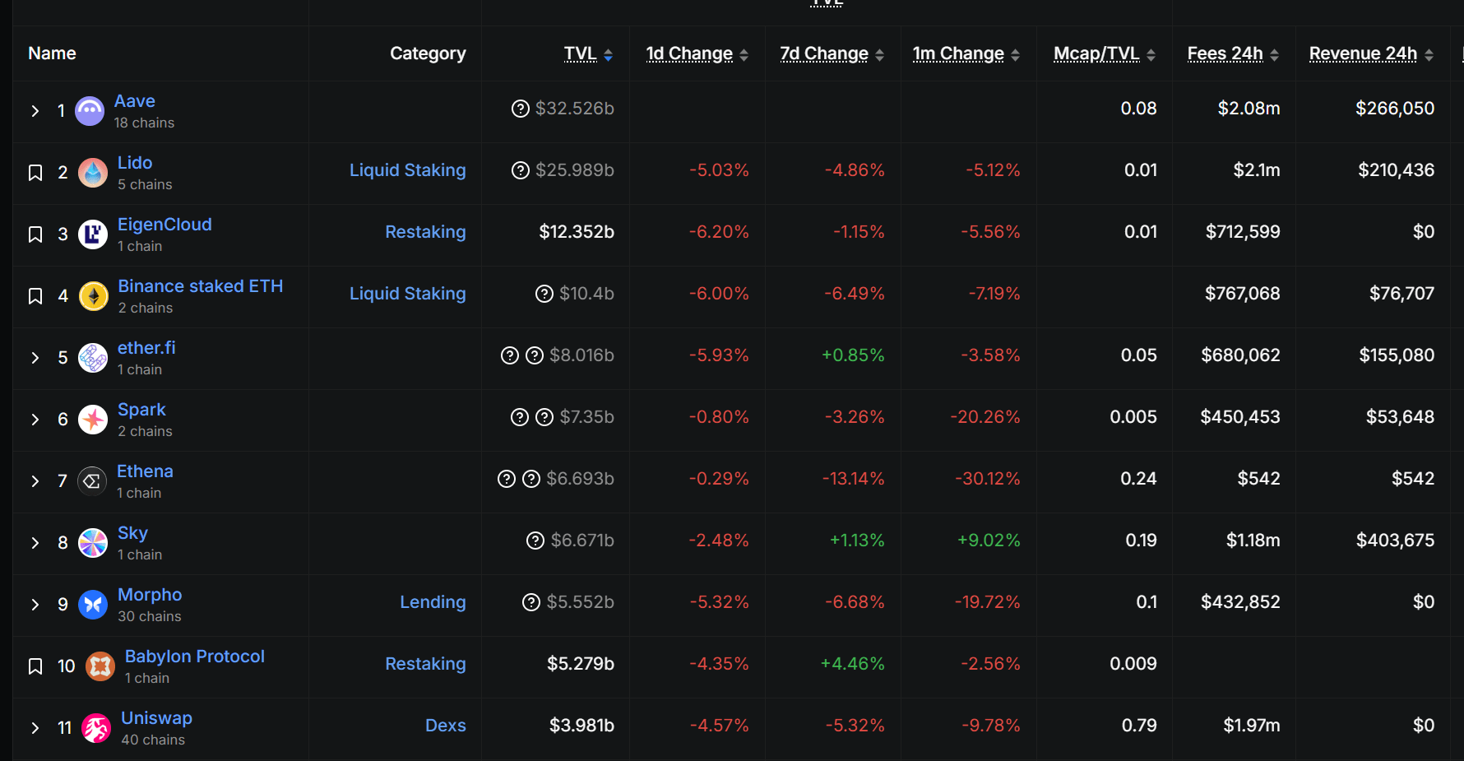Sort by the 1d Change column header
This screenshot has height=761, width=1464.
pos(689,53)
